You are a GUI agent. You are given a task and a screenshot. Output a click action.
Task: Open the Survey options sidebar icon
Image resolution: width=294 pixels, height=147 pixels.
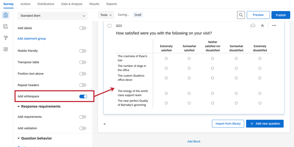point(6,49)
